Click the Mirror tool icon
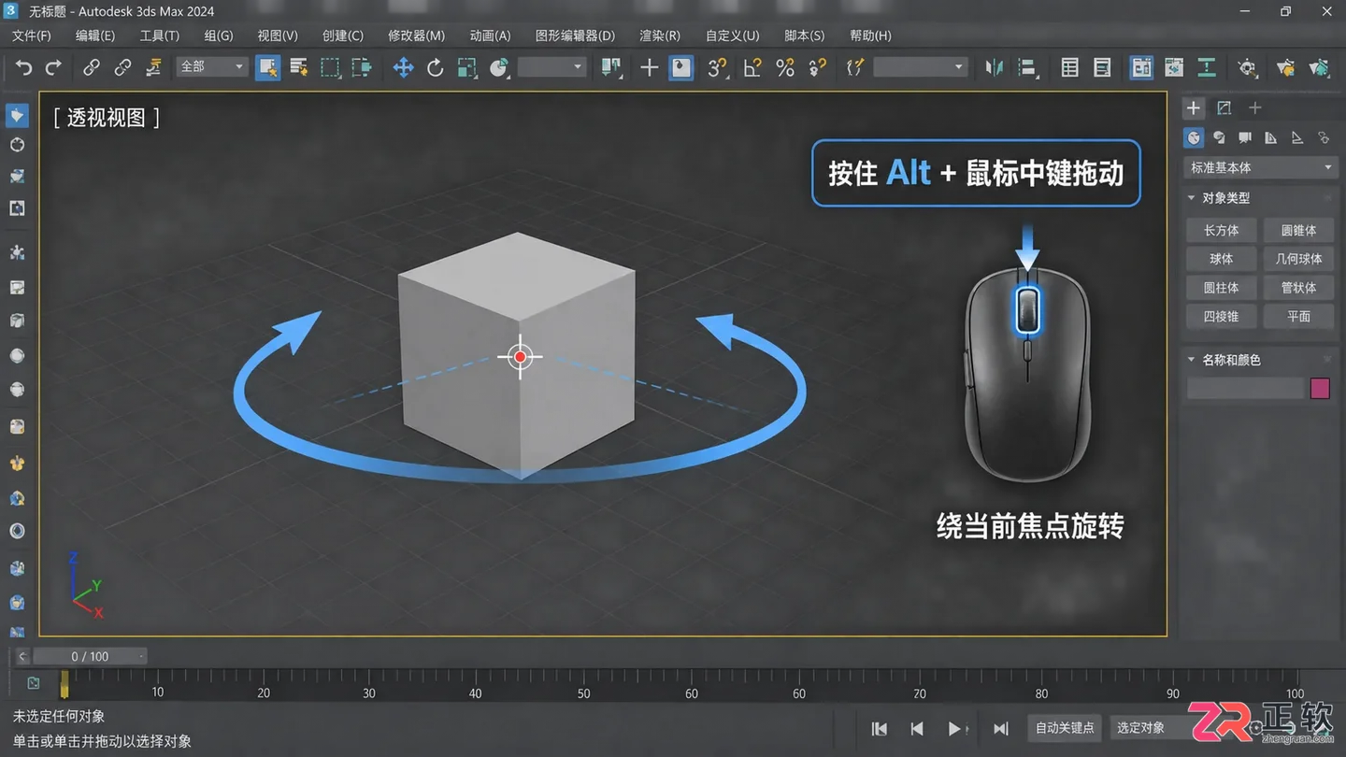This screenshot has height=757, width=1346. 994,67
